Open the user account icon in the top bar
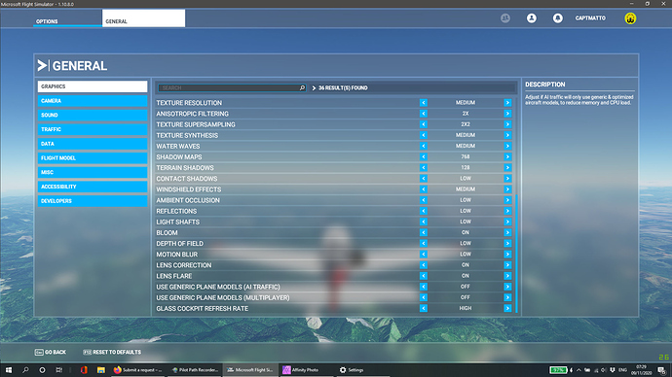 click(532, 17)
